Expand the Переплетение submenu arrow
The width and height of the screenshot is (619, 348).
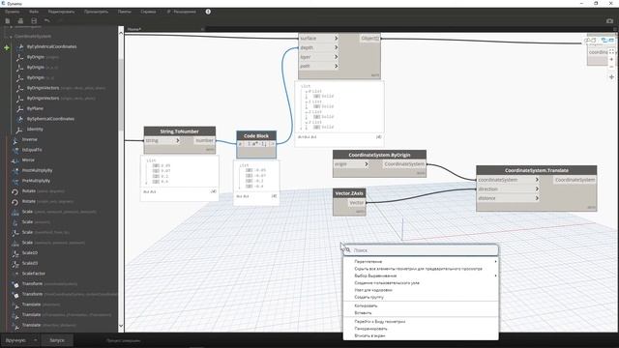coord(495,261)
